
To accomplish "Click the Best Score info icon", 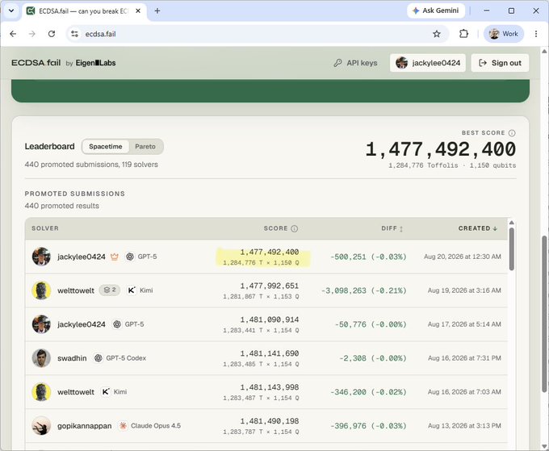I will point(512,133).
